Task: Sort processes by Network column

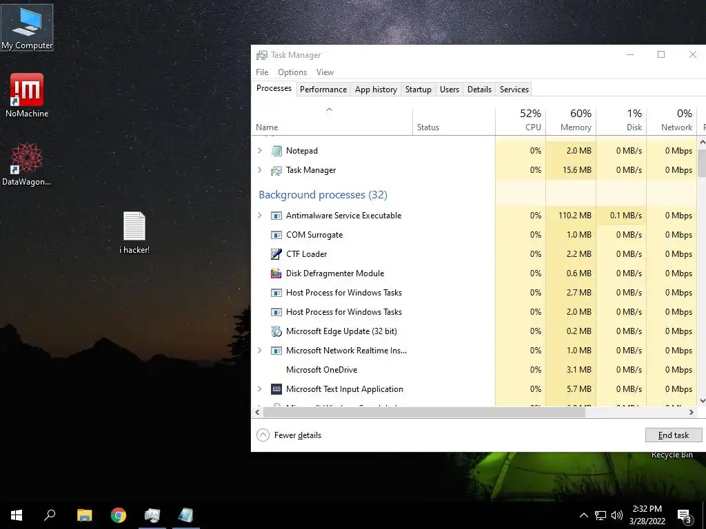Action: [672, 121]
